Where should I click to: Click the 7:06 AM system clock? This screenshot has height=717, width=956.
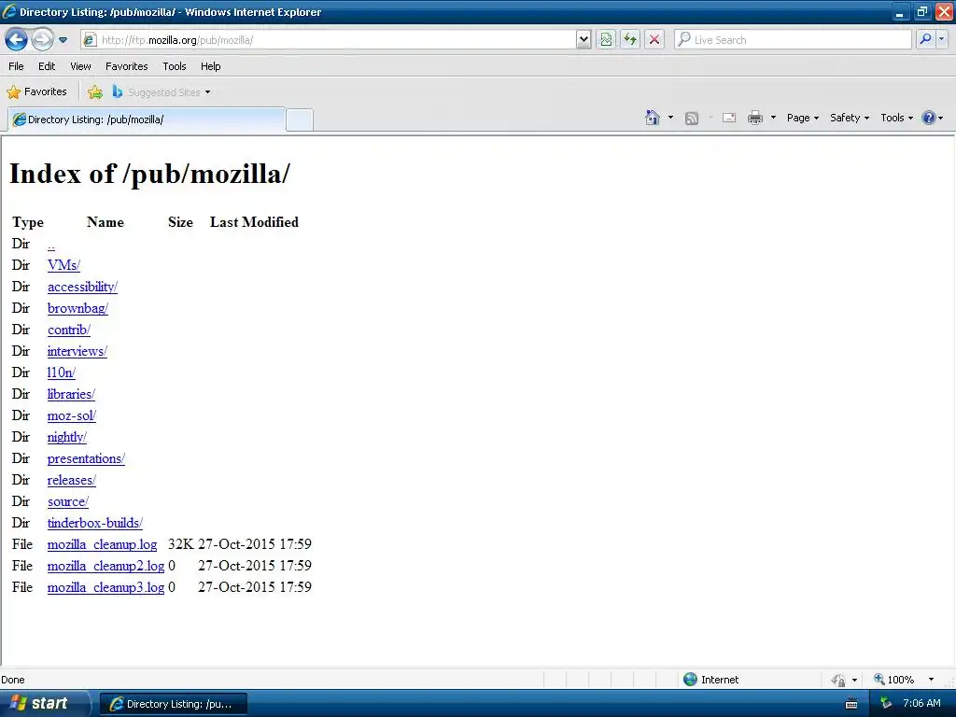[921, 704]
